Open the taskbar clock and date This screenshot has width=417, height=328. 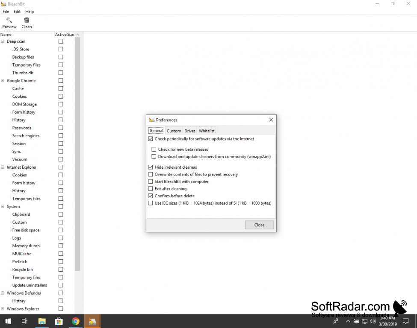pos(388,321)
